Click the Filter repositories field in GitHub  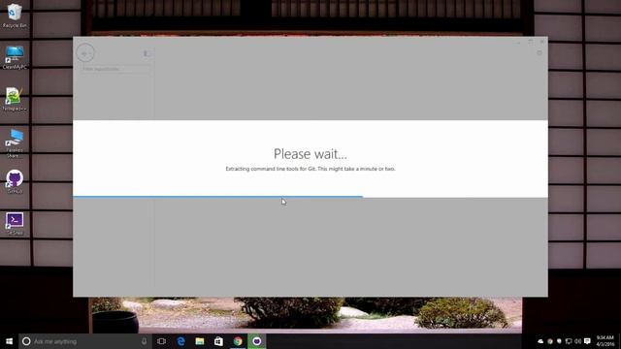(114, 69)
